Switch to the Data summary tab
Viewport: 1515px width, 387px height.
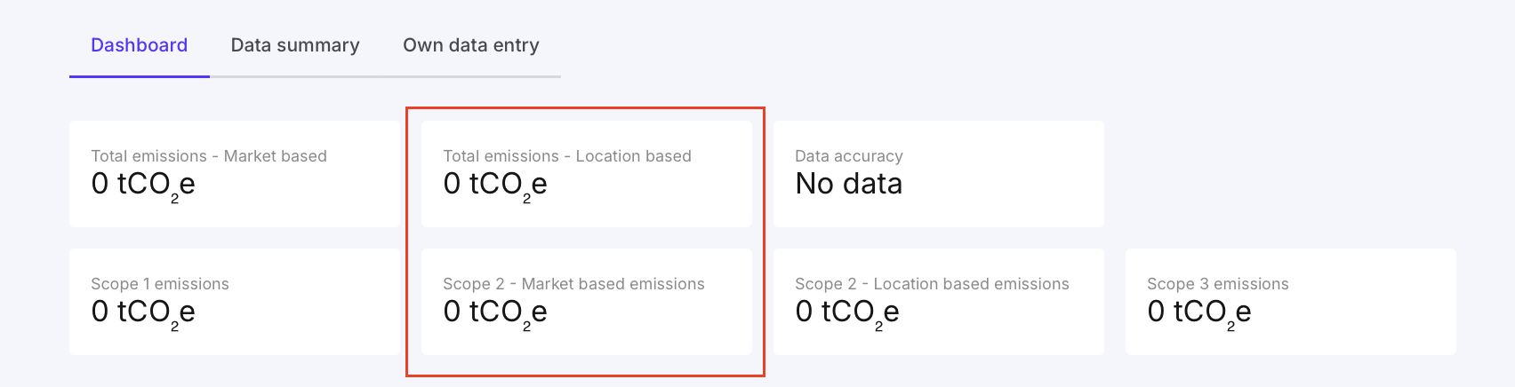point(295,45)
